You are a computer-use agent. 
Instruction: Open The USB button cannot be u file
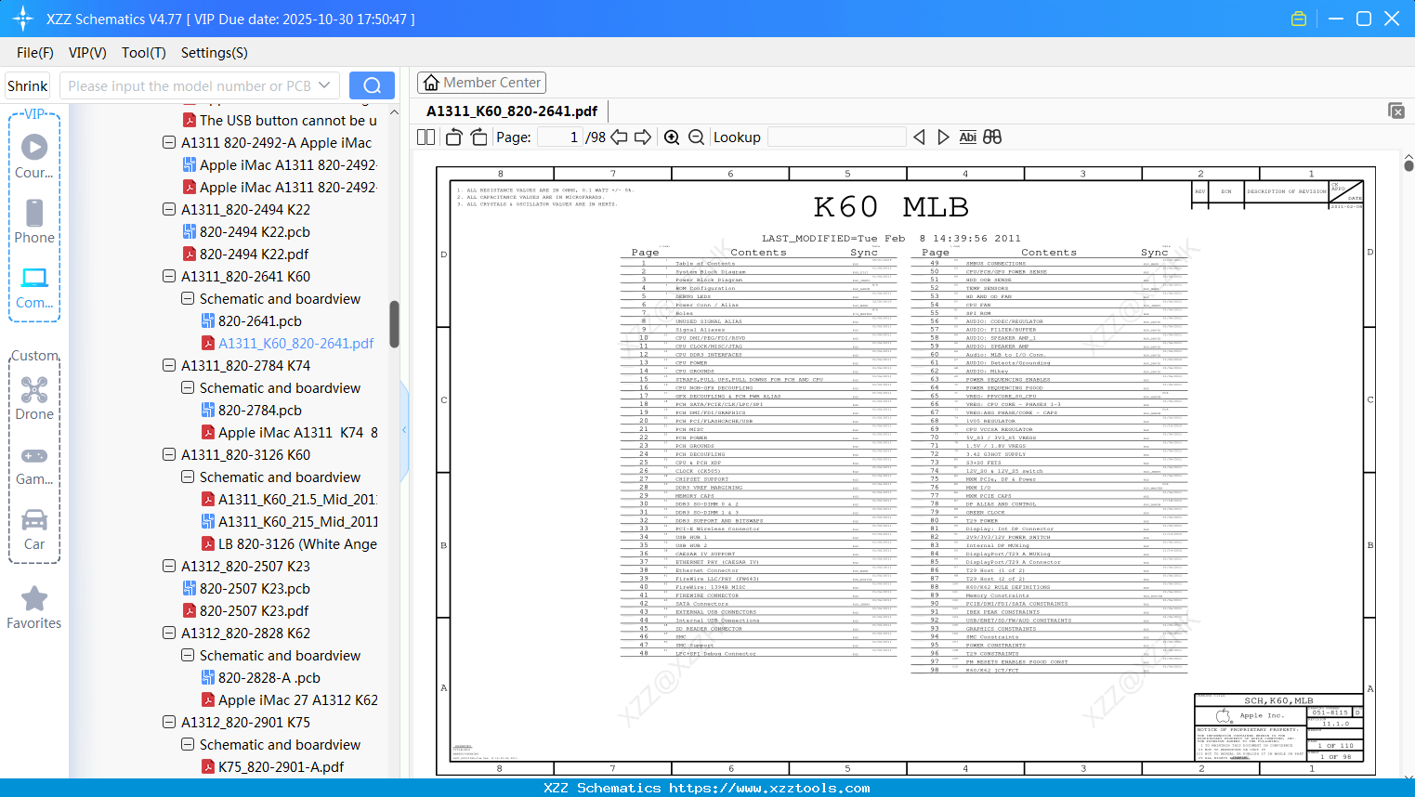(x=280, y=121)
